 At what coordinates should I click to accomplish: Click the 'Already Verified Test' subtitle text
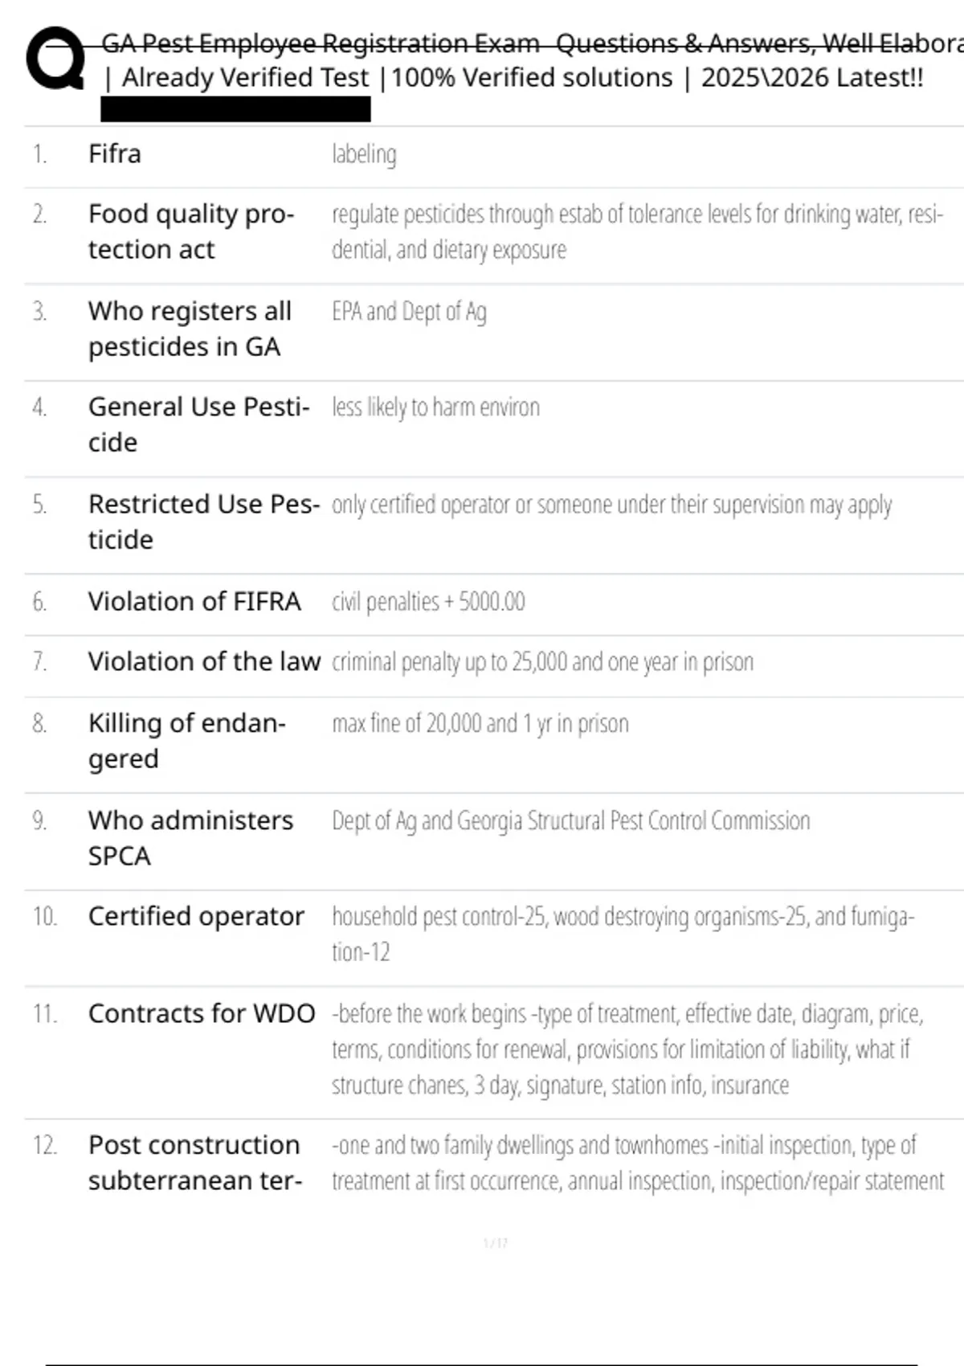click(x=245, y=78)
